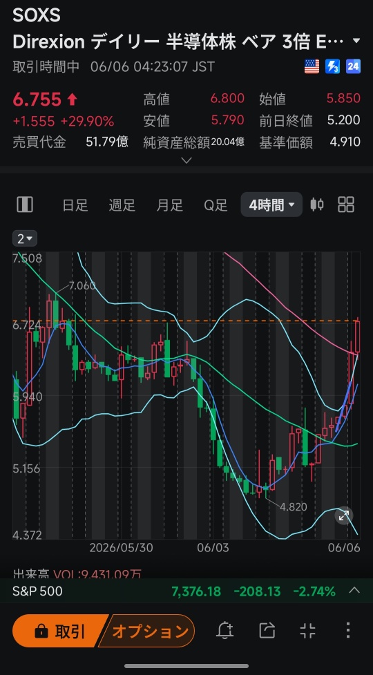Image resolution: width=373 pixels, height=675 pixels.
Task: Expand the quote details chevron
Action: tap(186, 160)
